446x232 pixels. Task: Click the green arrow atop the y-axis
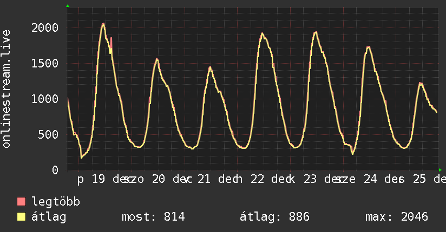(68, 6)
